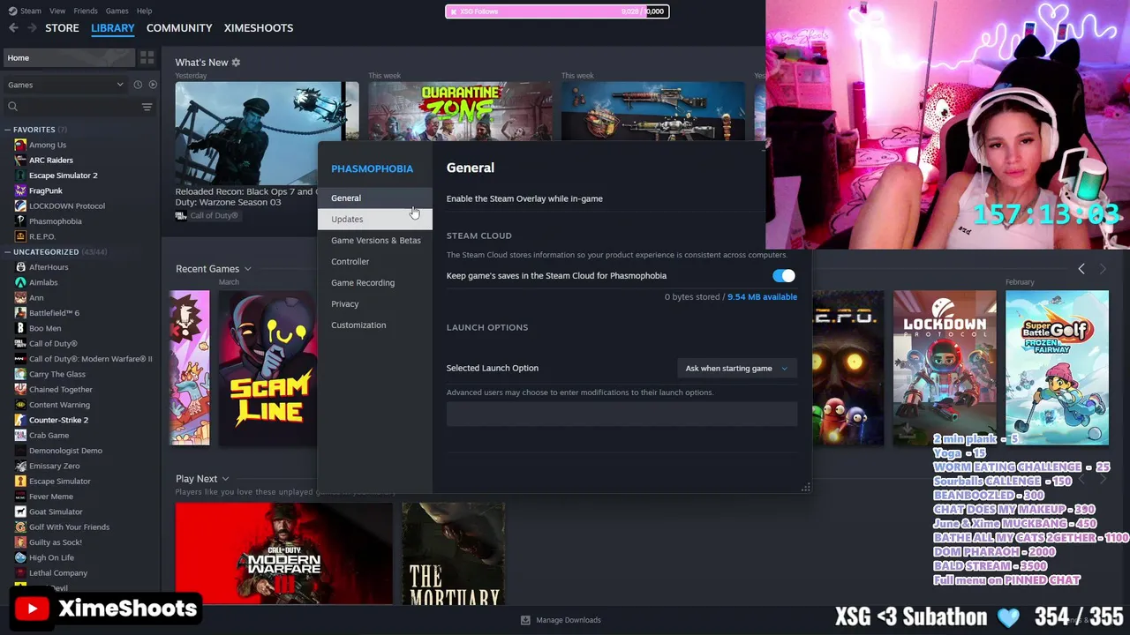Collapse the UNCATEGORIZED category
1130x635 pixels.
[8, 252]
